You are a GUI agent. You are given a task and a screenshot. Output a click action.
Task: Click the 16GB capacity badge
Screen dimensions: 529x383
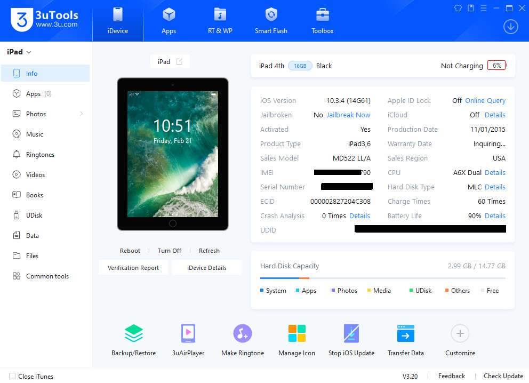coord(300,66)
